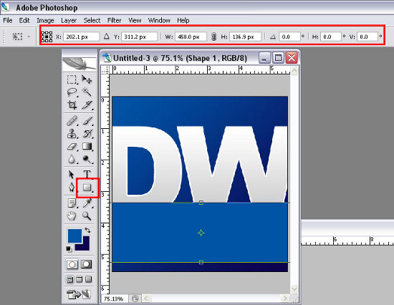This screenshot has height=305, width=394.
Task: Select the Magic Wand tool
Action: 87,92
